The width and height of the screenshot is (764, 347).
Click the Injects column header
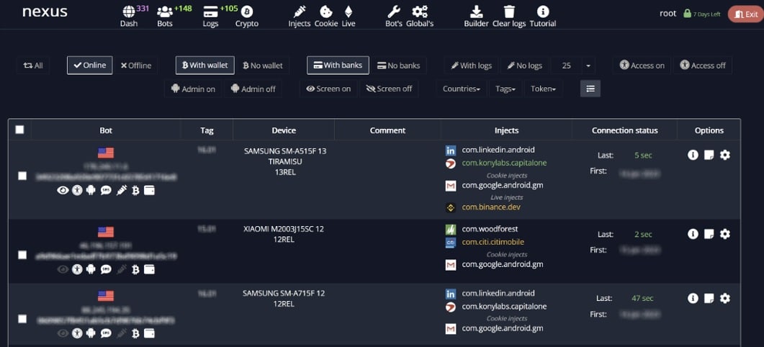(x=506, y=130)
